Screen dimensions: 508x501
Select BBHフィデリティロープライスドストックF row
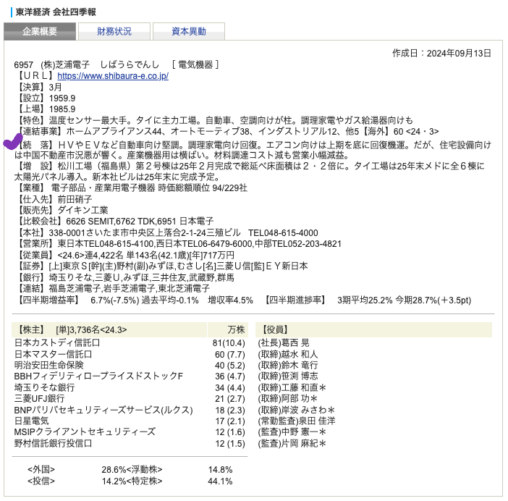(98, 376)
